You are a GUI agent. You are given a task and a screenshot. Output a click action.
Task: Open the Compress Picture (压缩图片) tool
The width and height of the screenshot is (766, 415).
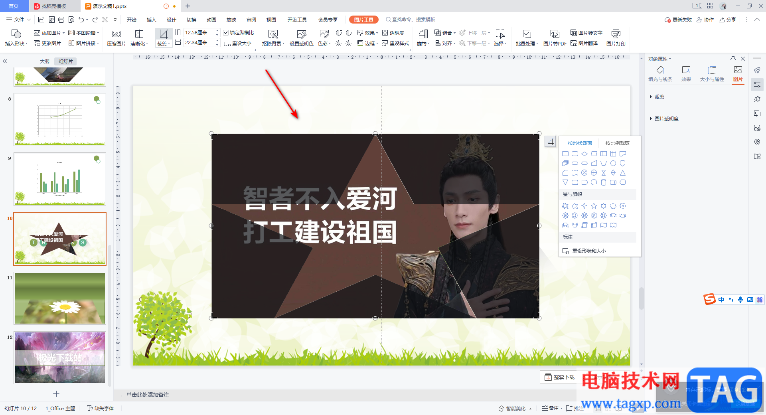(x=116, y=38)
